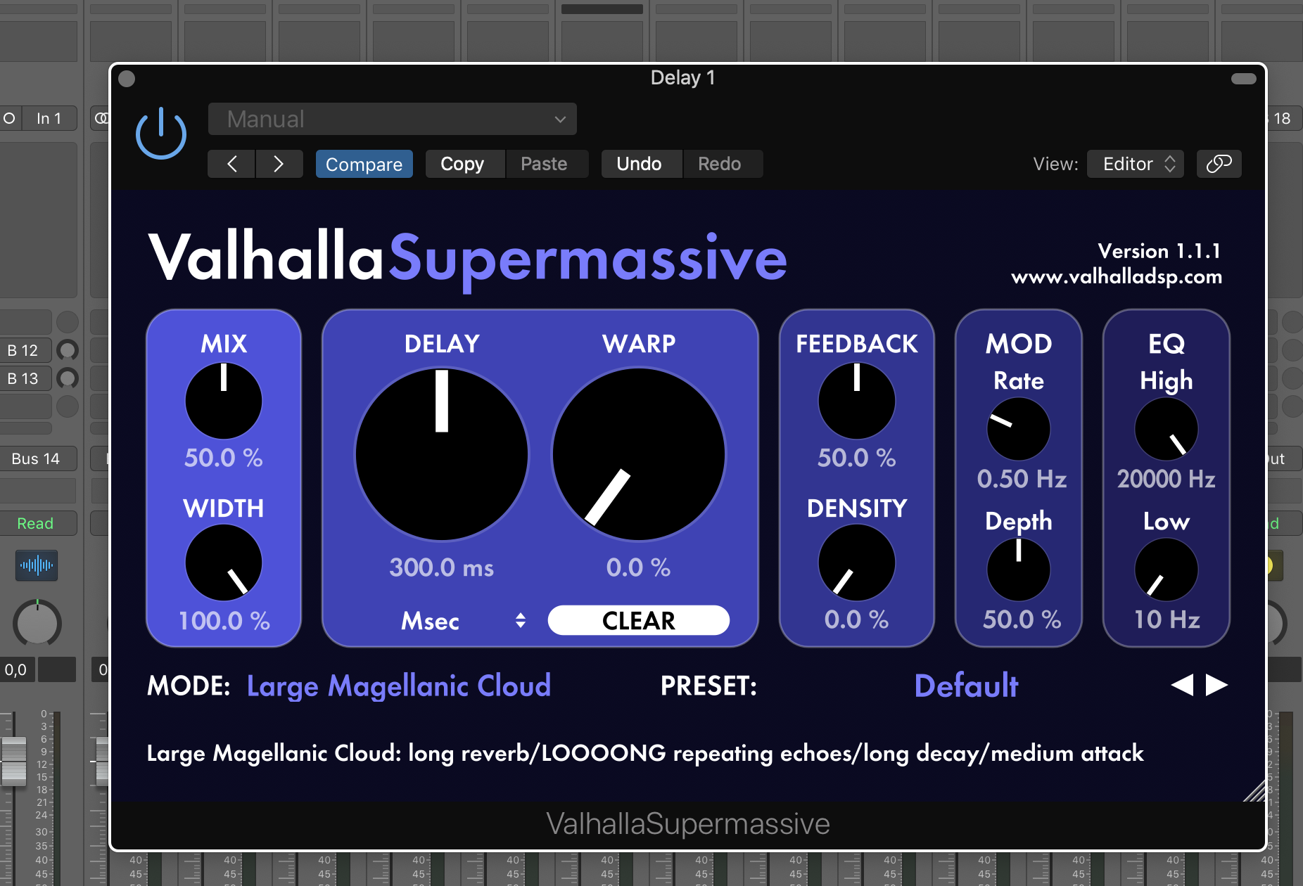Screen dimensions: 1303x886
Task: Open the Read automation mode menu
Action: pyautogui.click(x=38, y=523)
